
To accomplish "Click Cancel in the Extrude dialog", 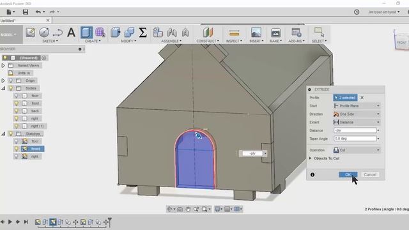I will click(370, 174).
